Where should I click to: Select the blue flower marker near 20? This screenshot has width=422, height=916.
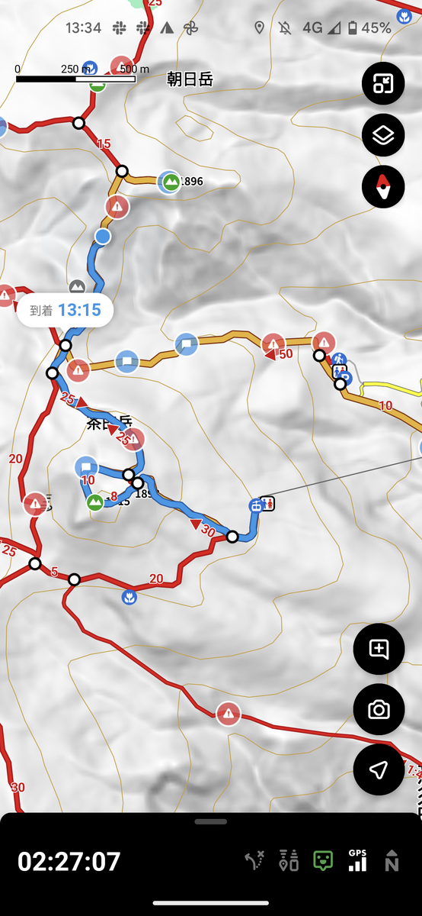pyautogui.click(x=129, y=597)
